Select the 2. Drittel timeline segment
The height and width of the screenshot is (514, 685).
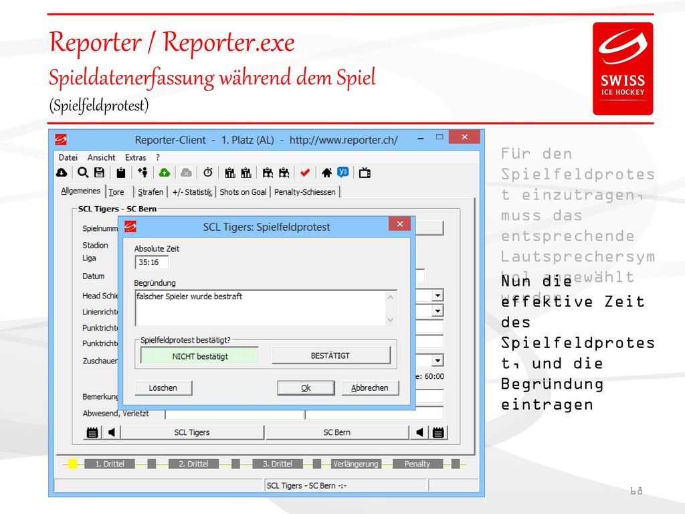[x=193, y=464]
